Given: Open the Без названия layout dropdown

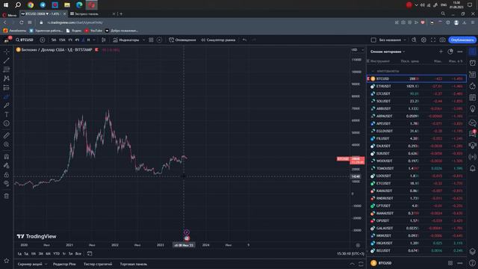Looking at the screenshot, I should [393, 40].
